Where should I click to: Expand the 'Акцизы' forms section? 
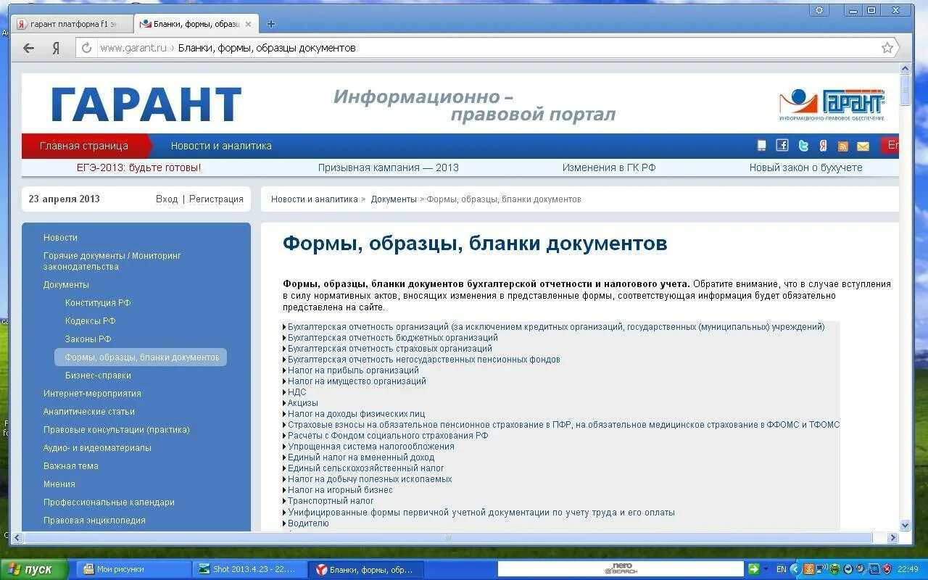point(302,403)
